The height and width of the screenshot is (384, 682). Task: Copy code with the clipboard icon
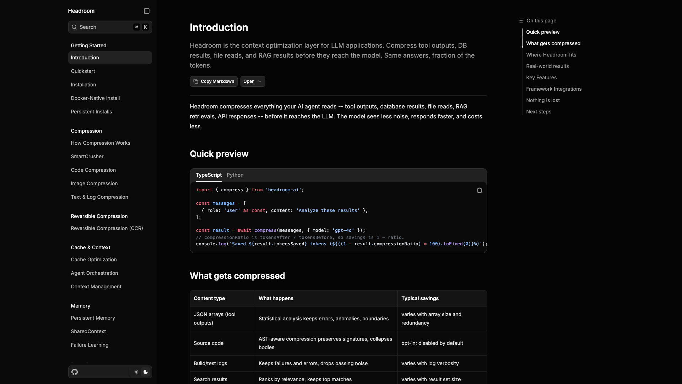click(480, 190)
